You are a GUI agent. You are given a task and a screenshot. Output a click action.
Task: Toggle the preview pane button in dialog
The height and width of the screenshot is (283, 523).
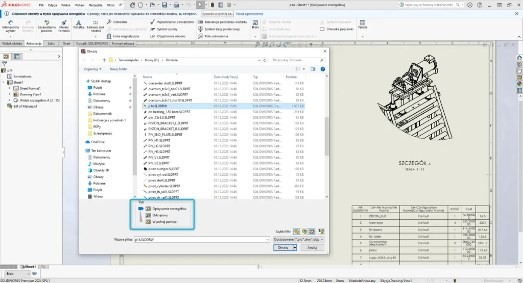(313, 69)
